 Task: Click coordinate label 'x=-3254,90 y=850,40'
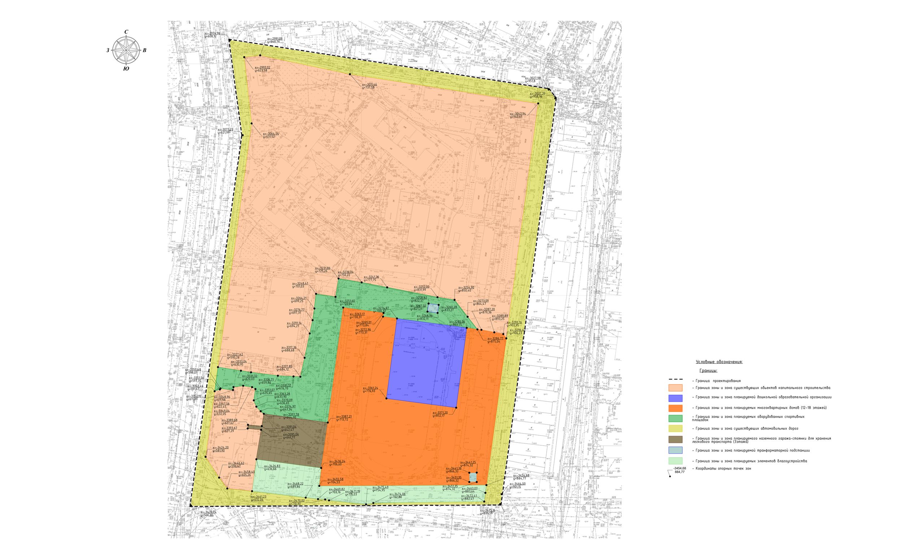click(466, 289)
